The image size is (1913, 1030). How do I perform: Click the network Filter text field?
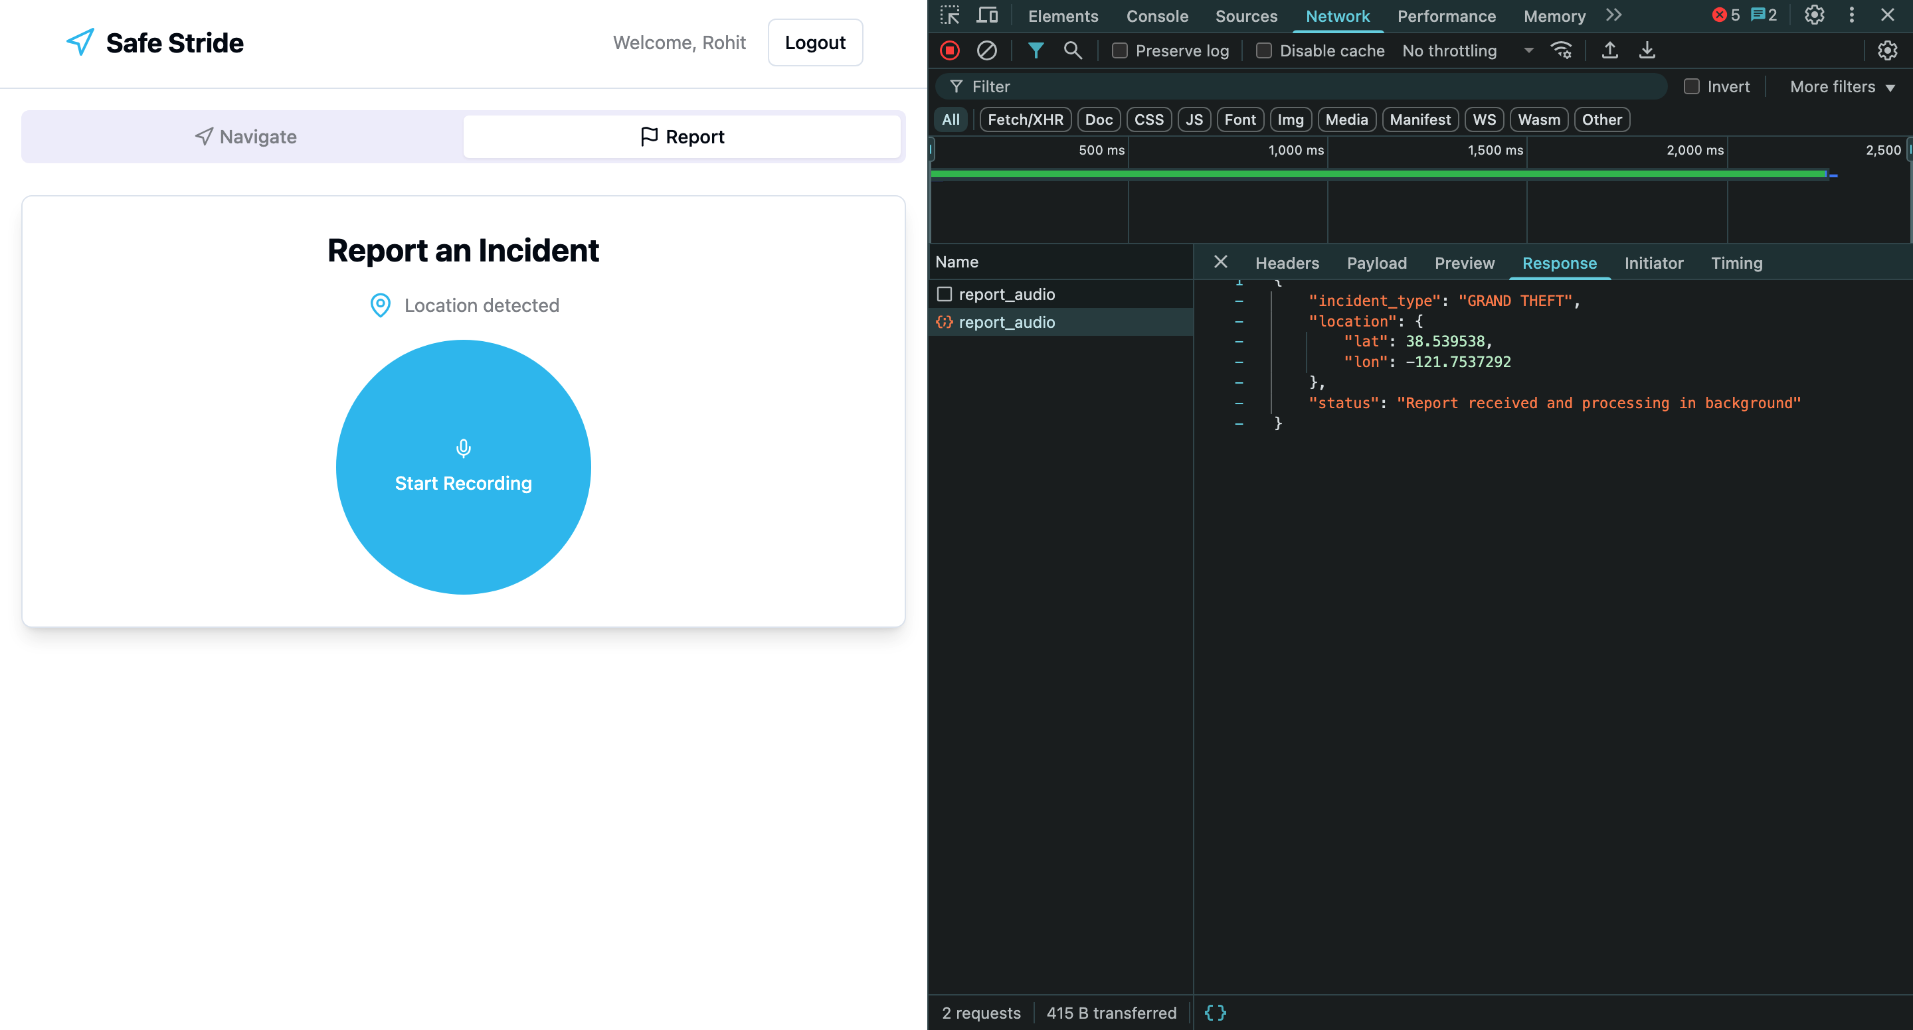point(1307,87)
